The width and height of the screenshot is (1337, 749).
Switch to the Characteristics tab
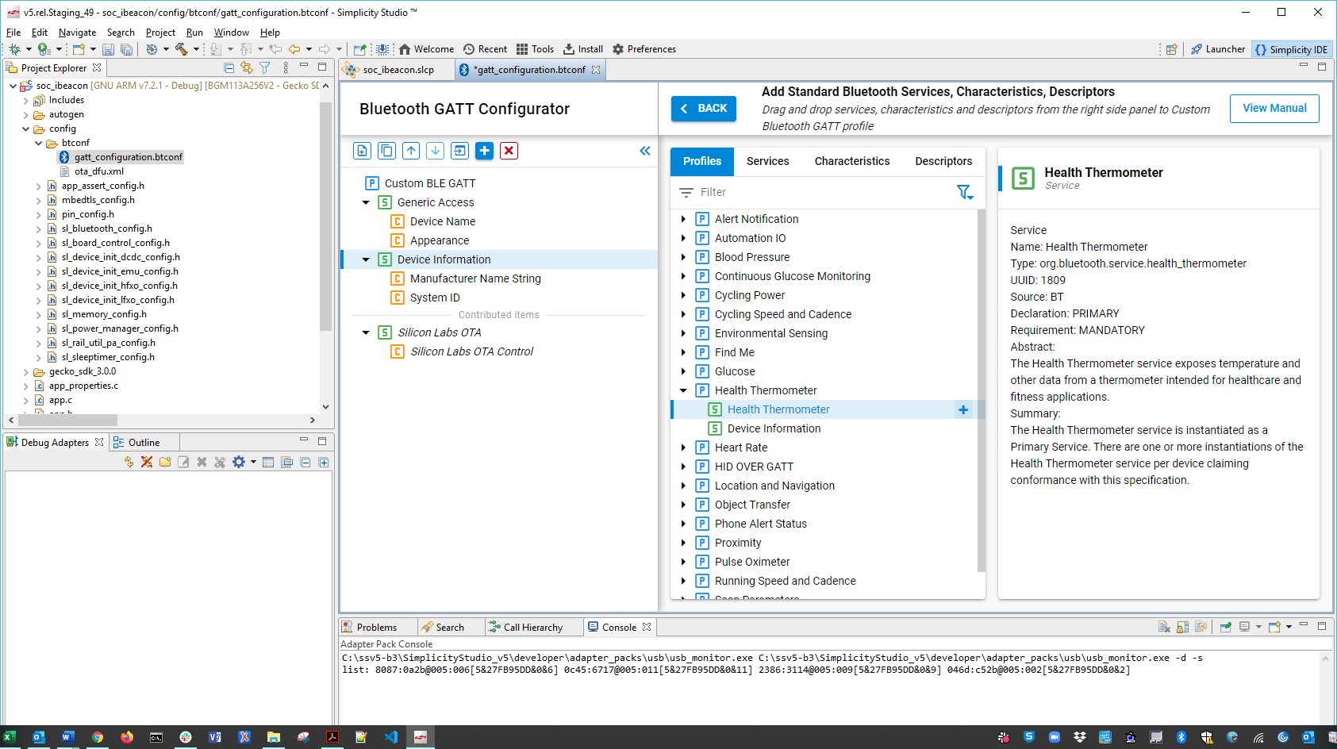pos(851,161)
